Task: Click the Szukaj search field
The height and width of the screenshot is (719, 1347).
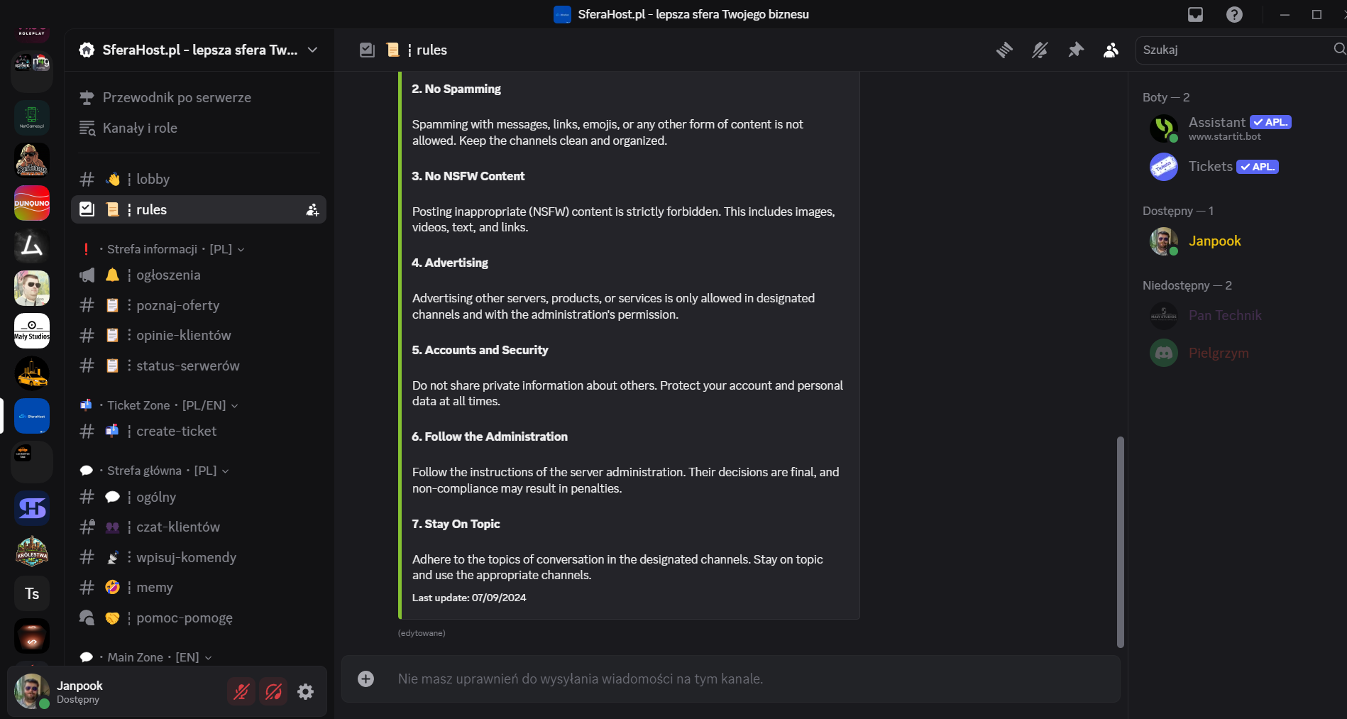Action: pos(1235,50)
